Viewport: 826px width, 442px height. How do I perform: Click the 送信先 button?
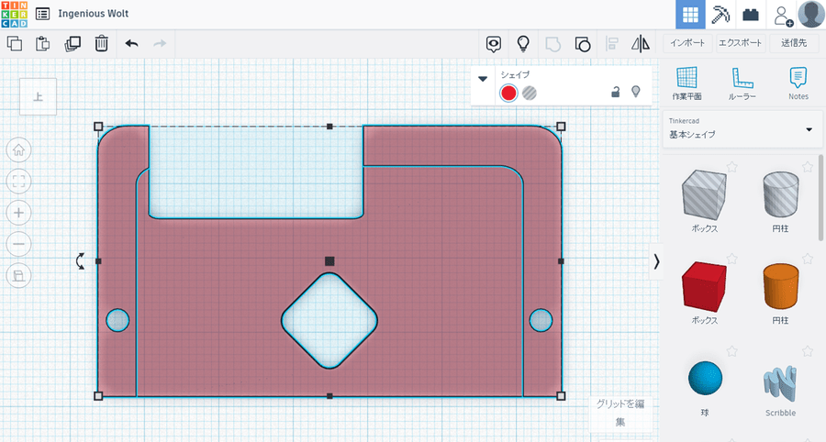794,43
